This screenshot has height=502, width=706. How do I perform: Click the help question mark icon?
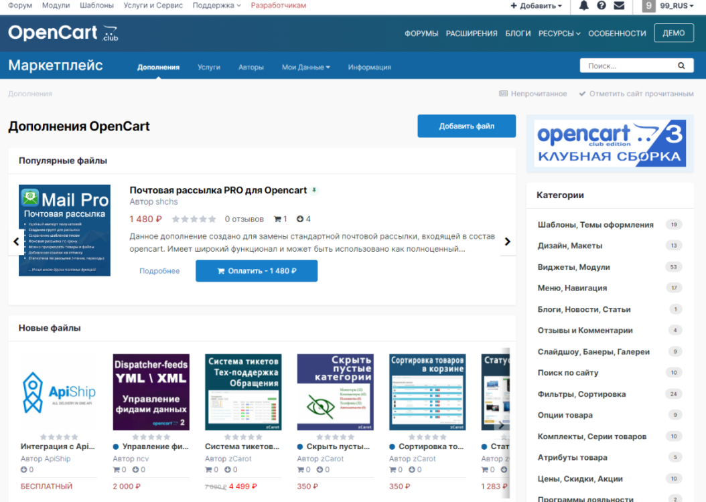[601, 5]
